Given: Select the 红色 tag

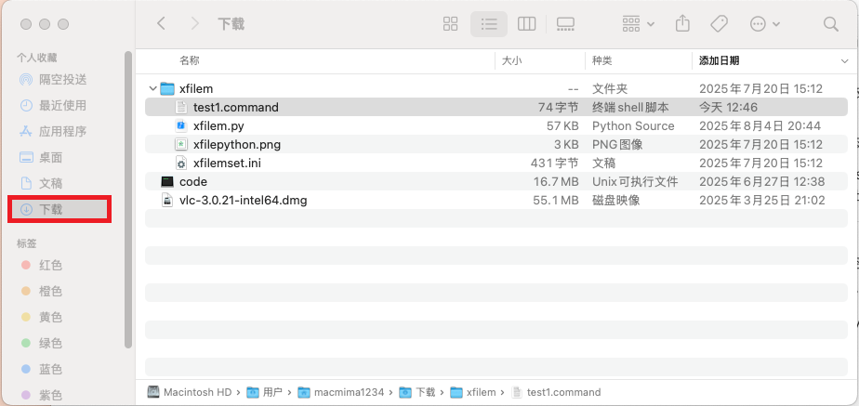Looking at the screenshot, I should [50, 266].
